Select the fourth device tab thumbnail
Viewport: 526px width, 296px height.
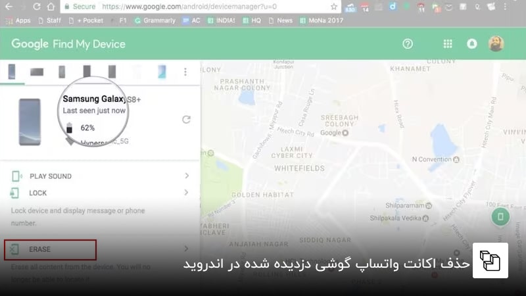click(87, 72)
